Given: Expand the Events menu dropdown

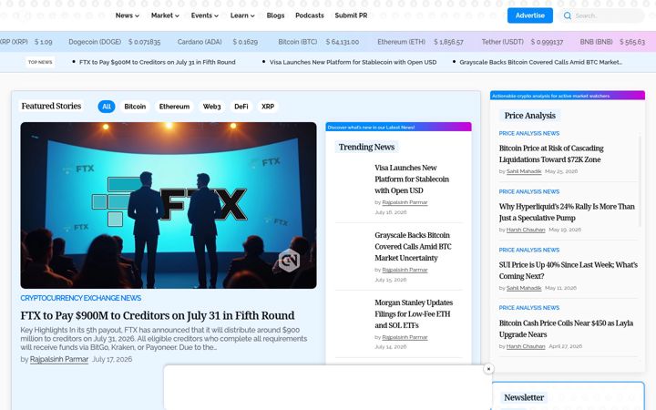Looking at the screenshot, I should pyautogui.click(x=205, y=15).
